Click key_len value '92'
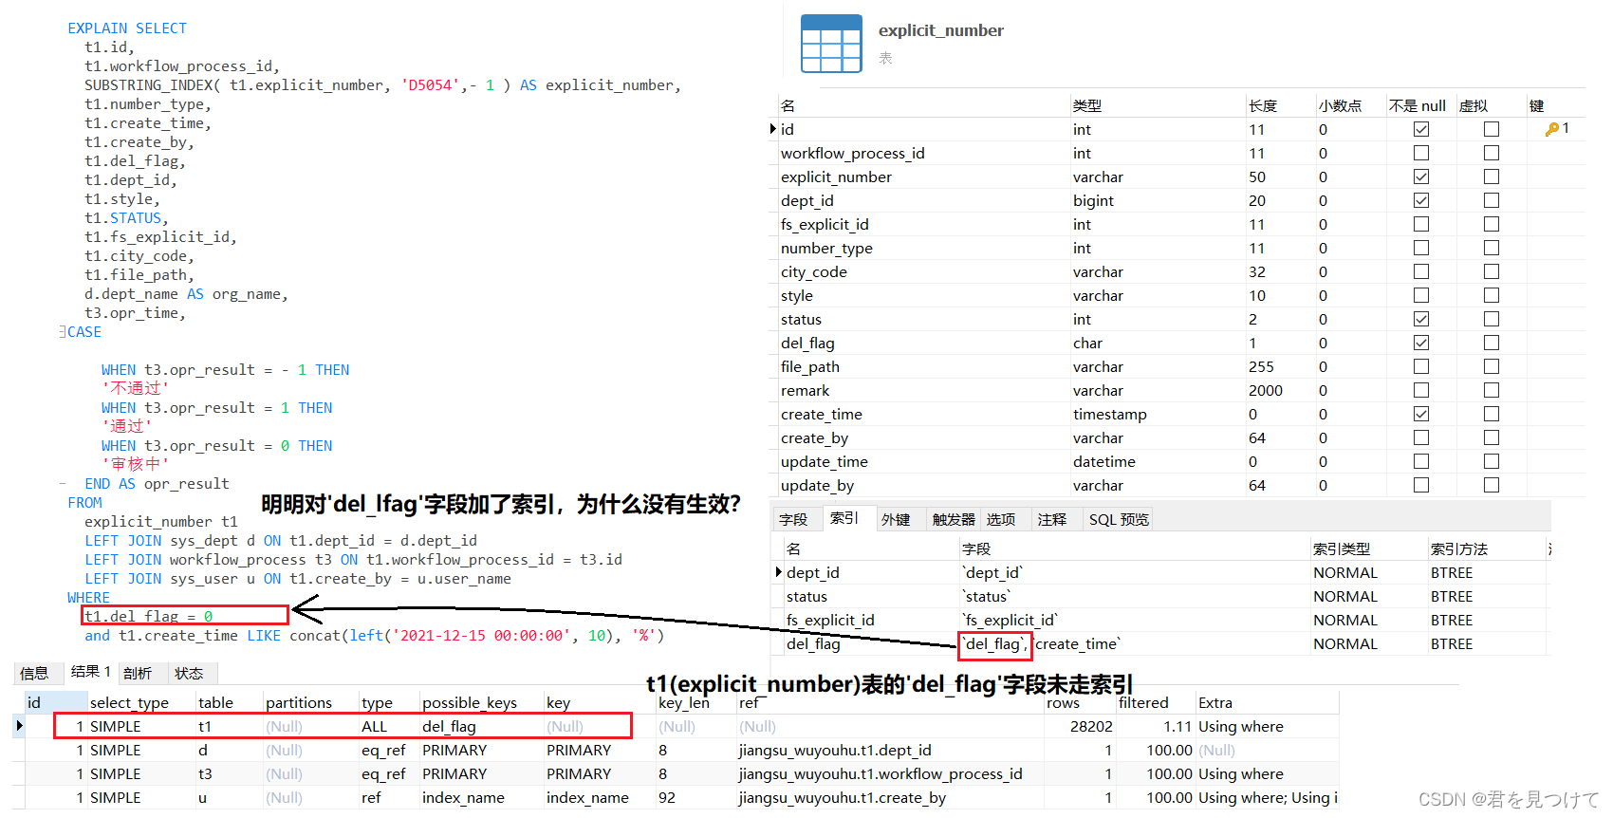This screenshot has width=1613, height=818. point(667,797)
